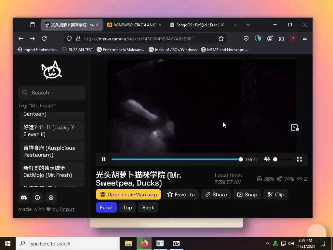Open Firefox View tab list icon
The width and height of the screenshot is (333, 250).
[x=33, y=25]
